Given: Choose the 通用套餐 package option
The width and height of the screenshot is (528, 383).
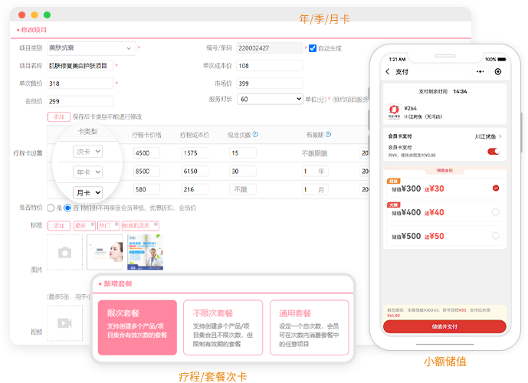Looking at the screenshot, I should 308,327.
